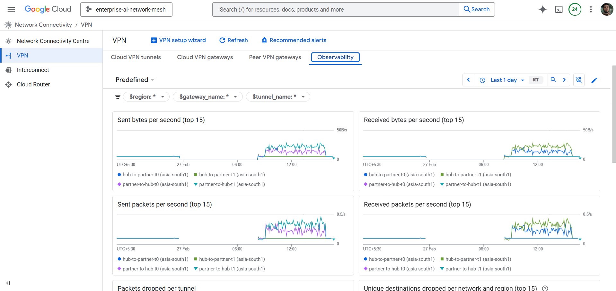This screenshot has height=291, width=616.
Task: Toggle hub-to-partner-t1 legend in Received bytes chart
Action: [476, 175]
